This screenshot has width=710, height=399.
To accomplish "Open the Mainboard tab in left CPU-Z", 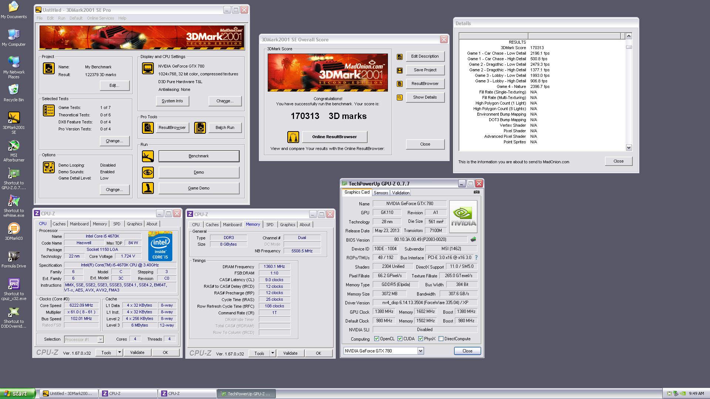I will (79, 224).
